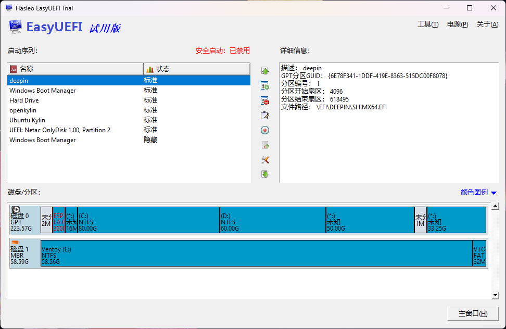Move the boot entry up with the green up arrow
The width and height of the screenshot is (506, 329).
(265, 71)
